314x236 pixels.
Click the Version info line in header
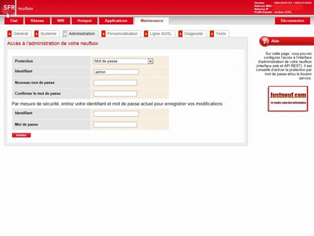pos(283,3)
